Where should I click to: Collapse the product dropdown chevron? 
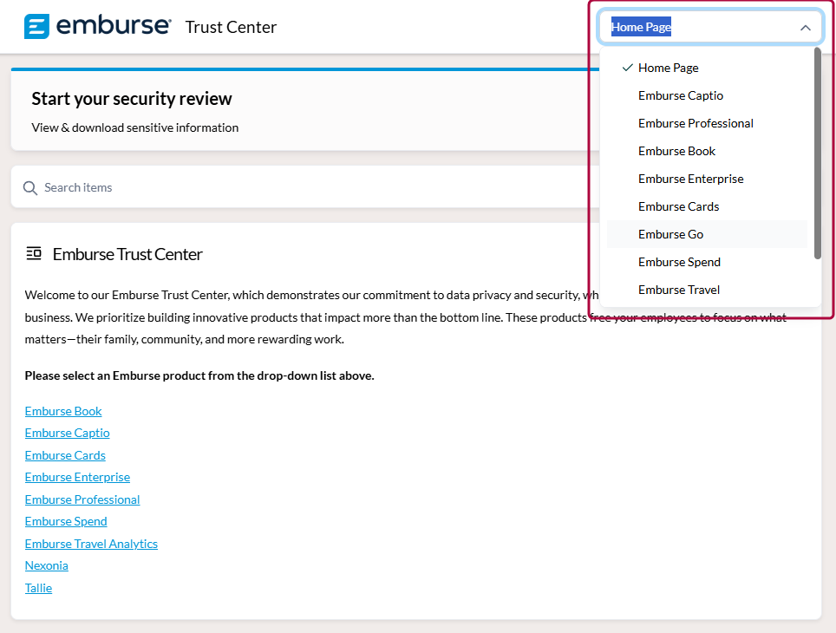click(x=805, y=28)
